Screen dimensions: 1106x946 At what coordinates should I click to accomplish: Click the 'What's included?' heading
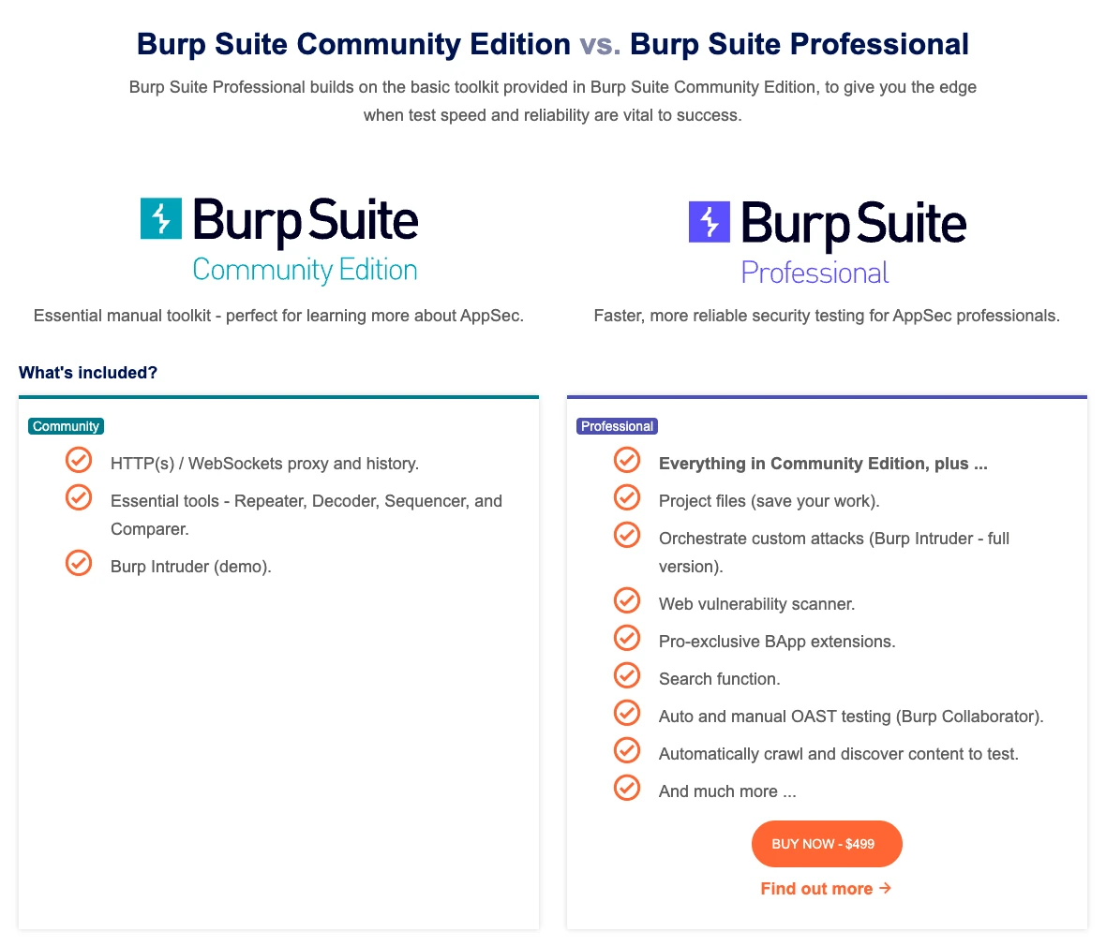tap(88, 372)
